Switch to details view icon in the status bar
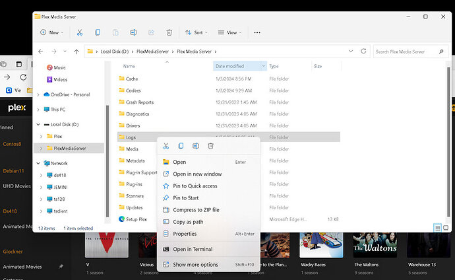Image resolution: width=455 pixels, height=280 pixels. 437,228
